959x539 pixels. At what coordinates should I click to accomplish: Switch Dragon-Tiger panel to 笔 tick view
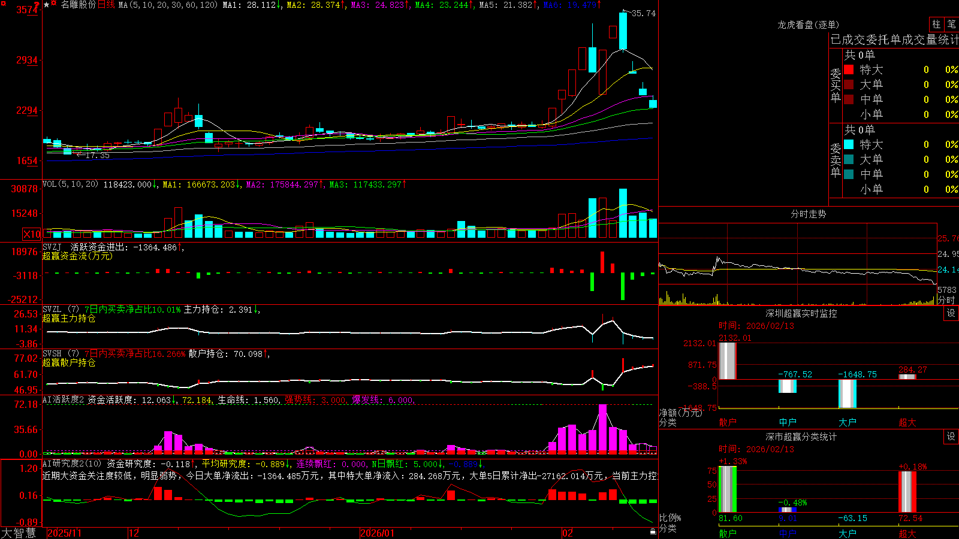click(951, 25)
